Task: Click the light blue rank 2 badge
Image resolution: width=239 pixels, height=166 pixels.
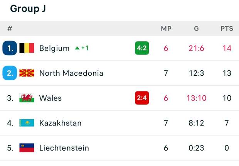Action: tap(10, 73)
